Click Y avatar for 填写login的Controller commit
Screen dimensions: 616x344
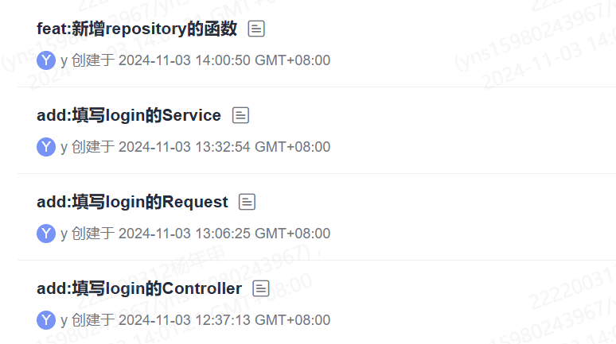(46, 320)
